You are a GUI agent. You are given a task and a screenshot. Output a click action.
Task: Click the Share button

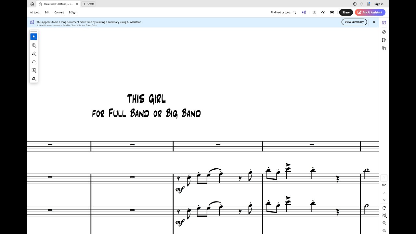click(x=346, y=12)
